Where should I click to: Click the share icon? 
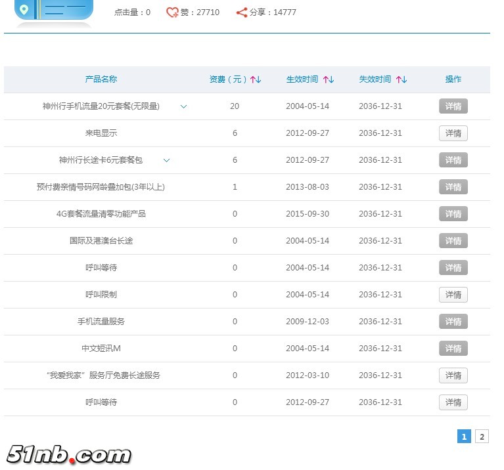click(x=241, y=12)
